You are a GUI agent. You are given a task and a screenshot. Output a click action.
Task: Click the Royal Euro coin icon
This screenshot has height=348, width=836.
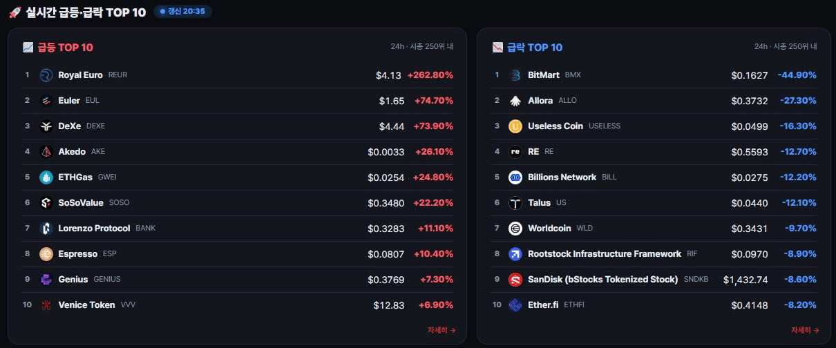tap(46, 75)
